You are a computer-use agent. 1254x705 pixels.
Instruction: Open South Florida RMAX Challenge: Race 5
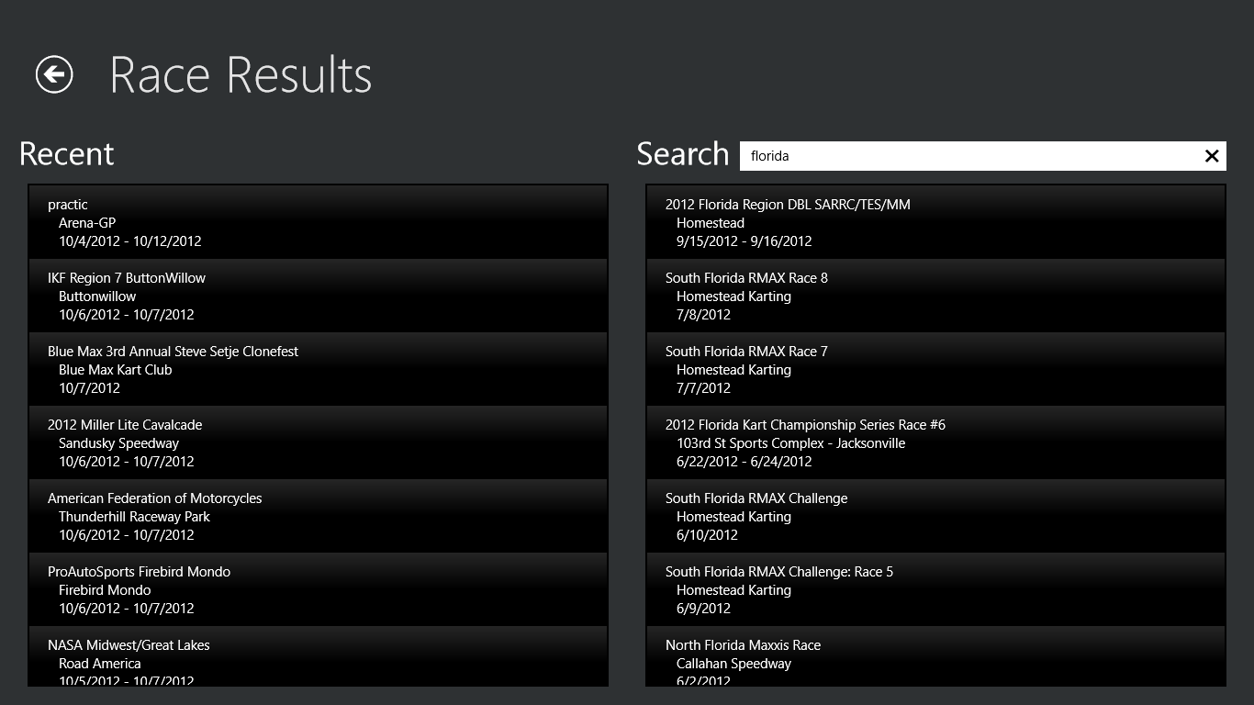[935, 588]
